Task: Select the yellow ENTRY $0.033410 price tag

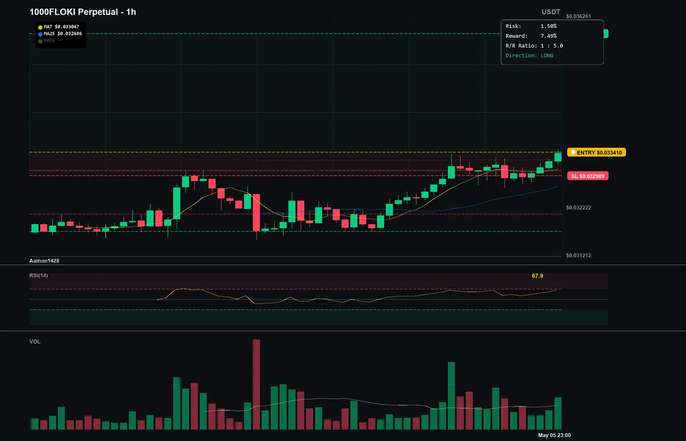Action: pyautogui.click(x=596, y=152)
